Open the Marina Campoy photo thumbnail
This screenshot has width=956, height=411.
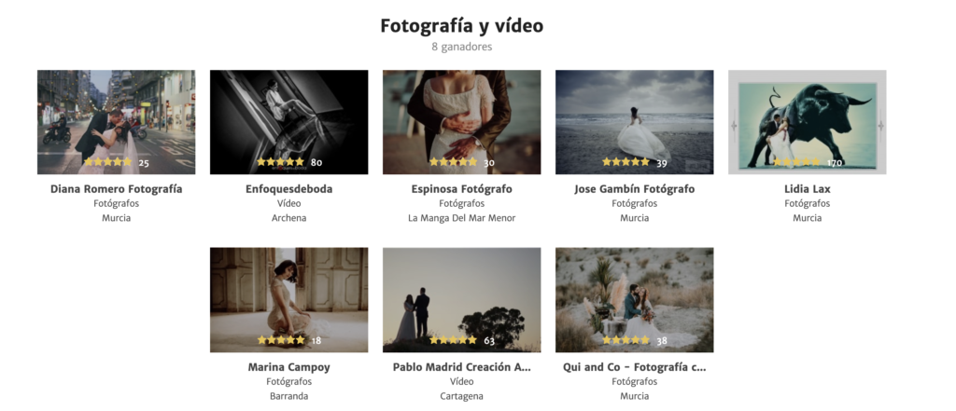pos(289,299)
